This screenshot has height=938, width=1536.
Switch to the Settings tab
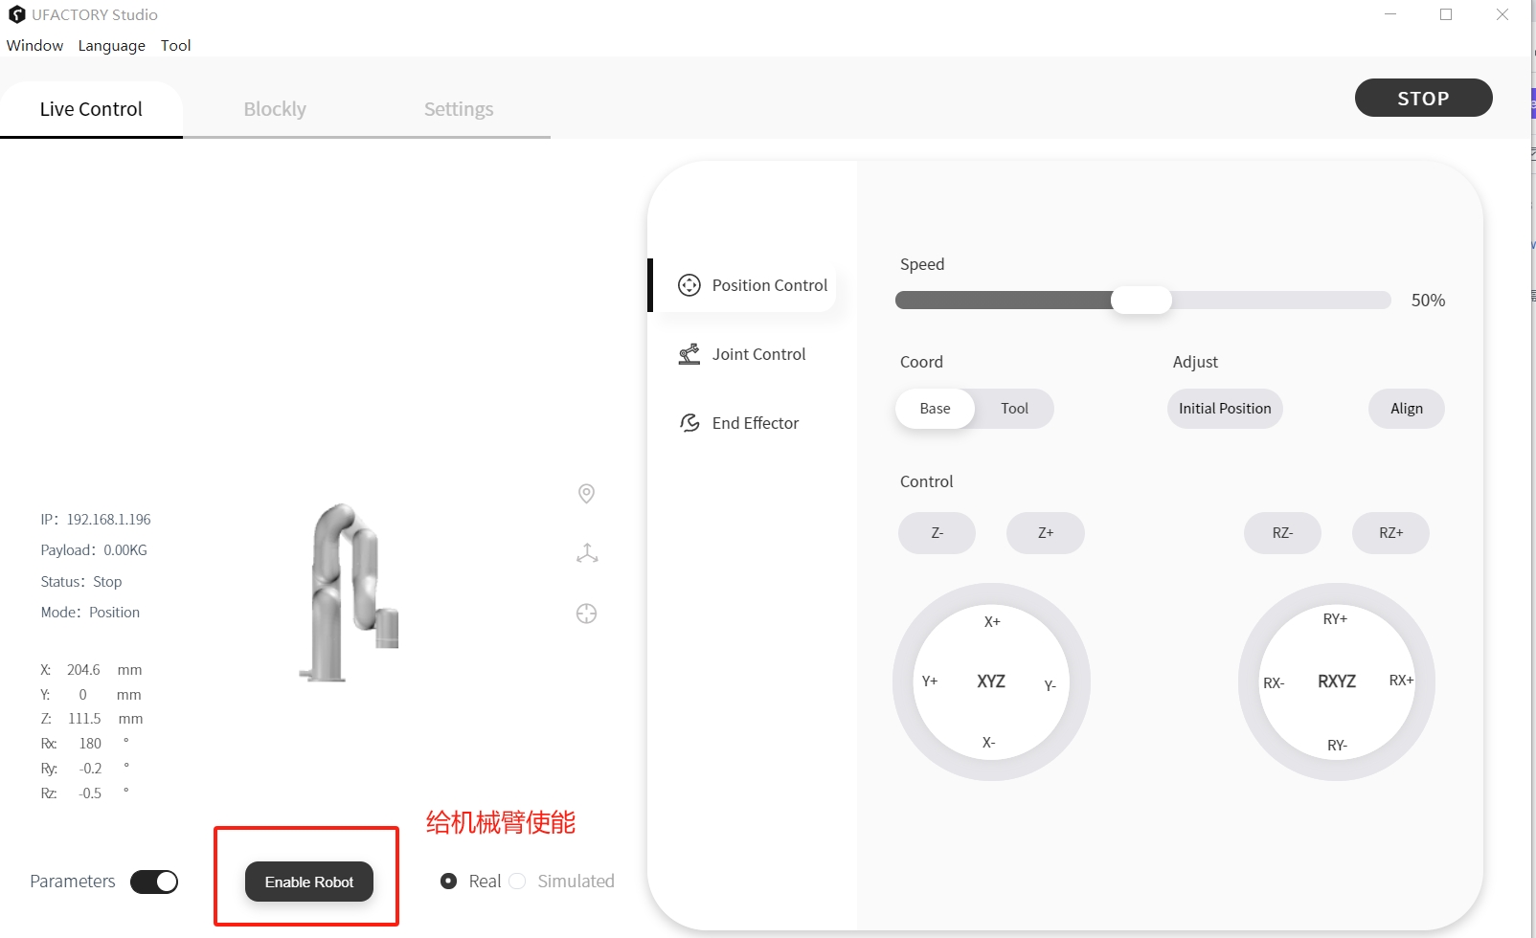(459, 109)
